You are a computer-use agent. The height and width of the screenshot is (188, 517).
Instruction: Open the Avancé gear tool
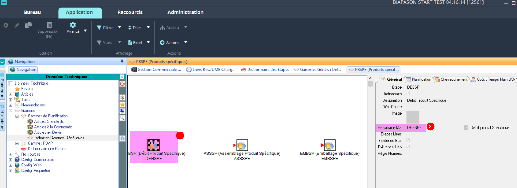click(73, 25)
